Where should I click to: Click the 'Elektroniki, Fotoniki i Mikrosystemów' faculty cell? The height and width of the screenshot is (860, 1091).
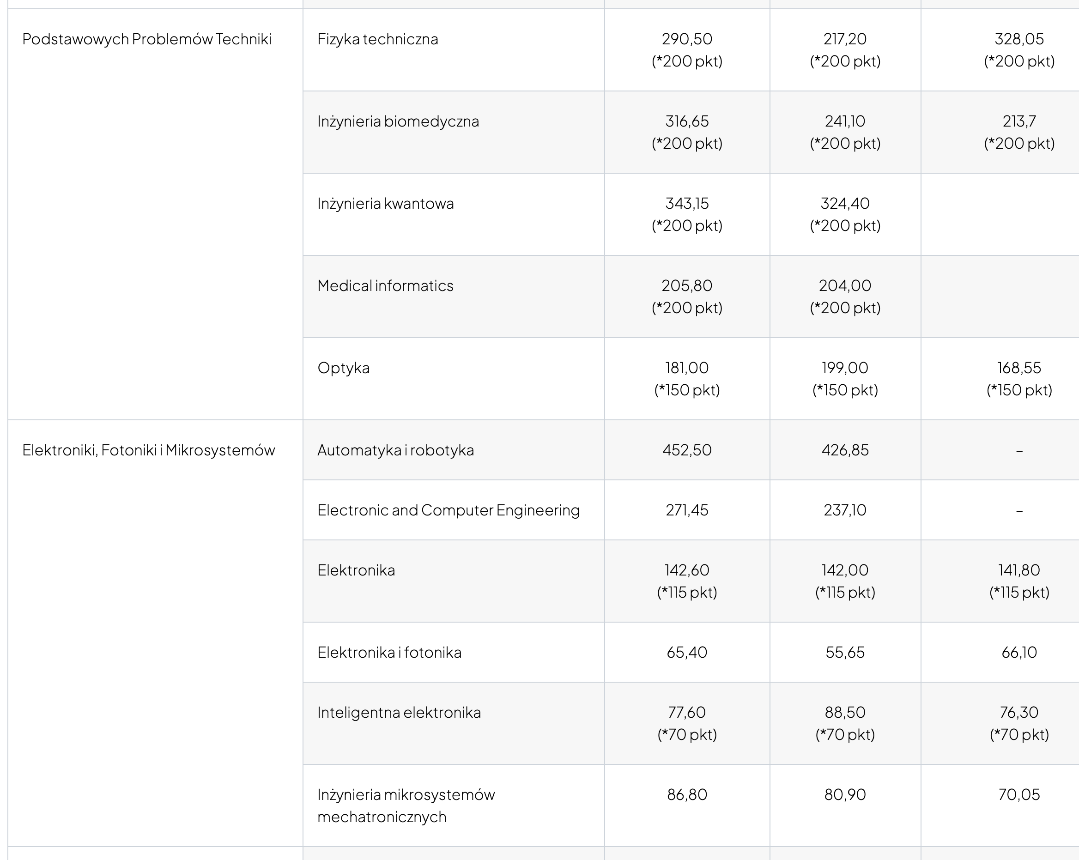[x=149, y=450]
